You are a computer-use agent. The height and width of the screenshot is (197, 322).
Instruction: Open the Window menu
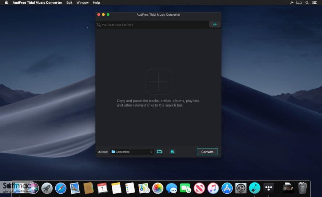point(82,3)
